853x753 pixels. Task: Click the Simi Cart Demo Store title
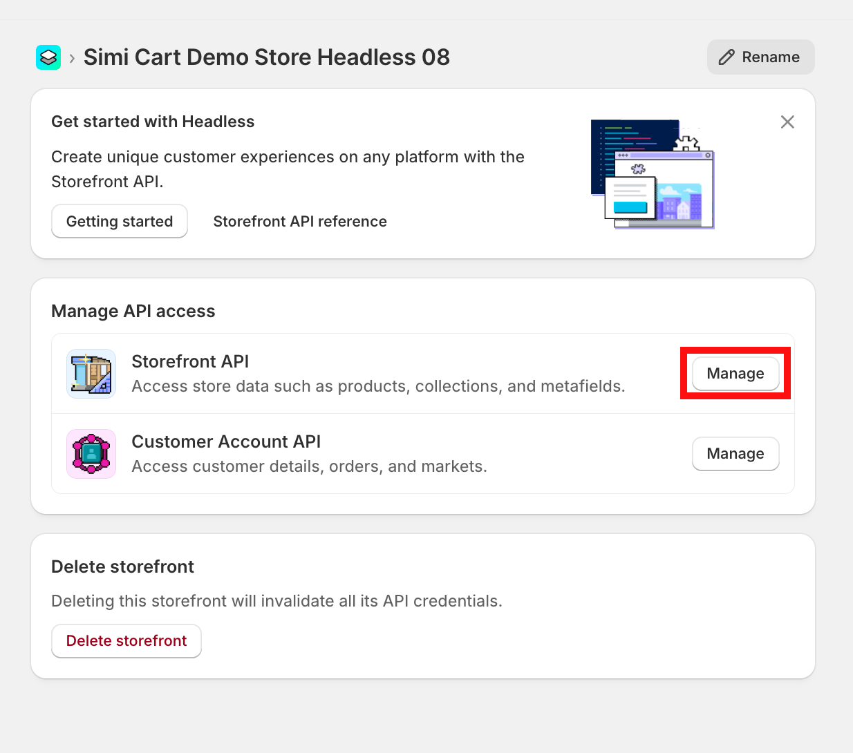click(266, 57)
